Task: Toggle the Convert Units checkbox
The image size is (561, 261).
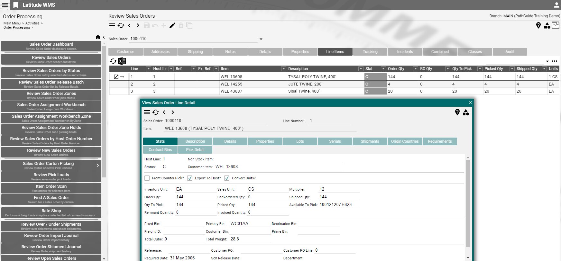Action: [227, 178]
